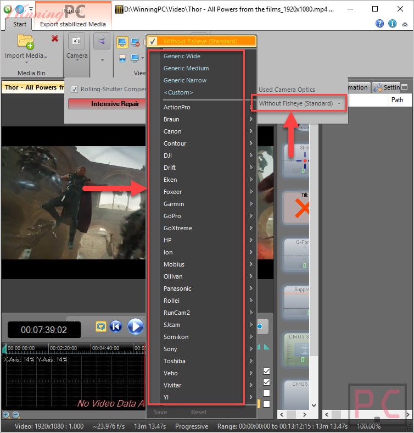Click timeline ruler at 00:02:20:00

(63, 348)
